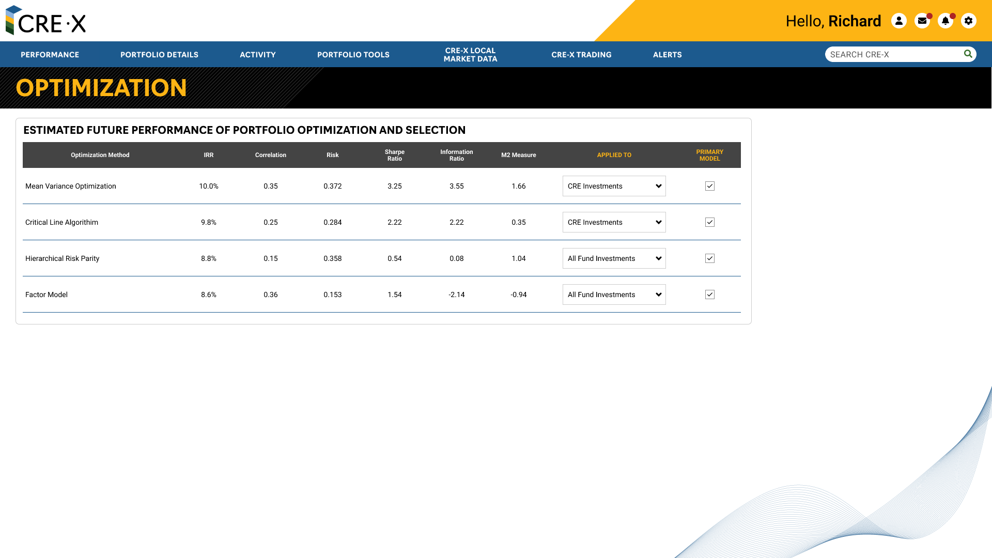Open Applied To dropdown for Factor Model
Screen dimensions: 992x558
(614, 295)
